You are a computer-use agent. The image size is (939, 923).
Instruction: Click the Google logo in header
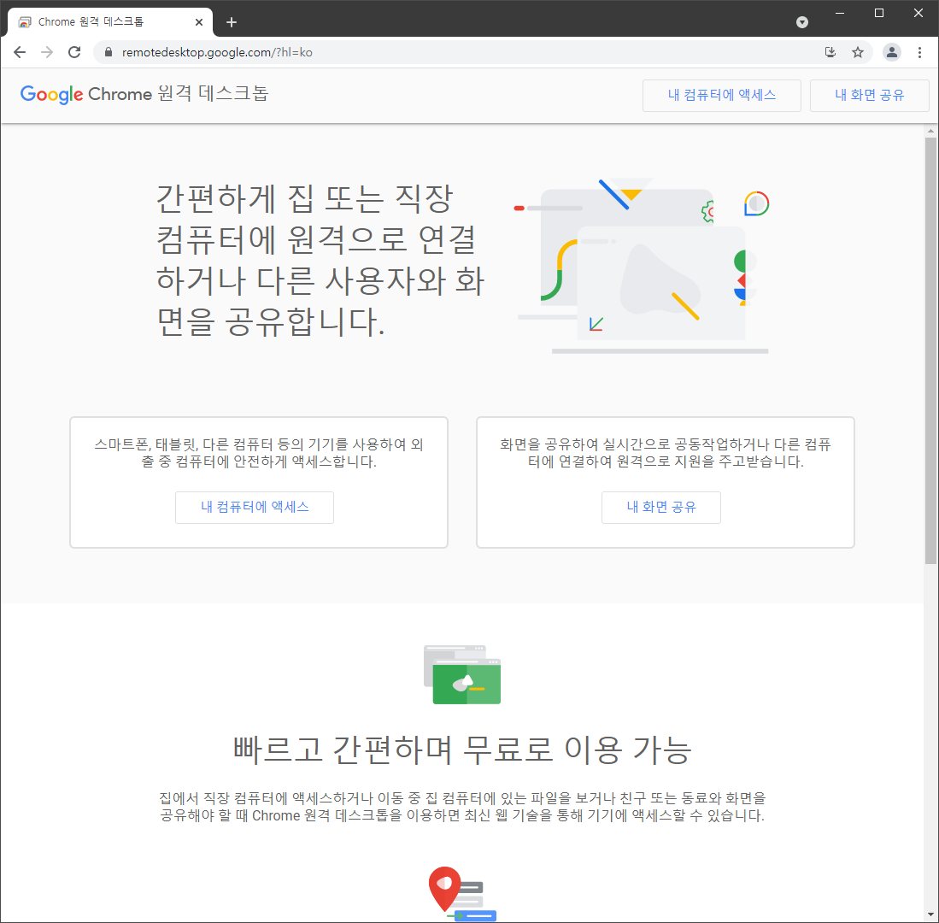click(x=51, y=94)
